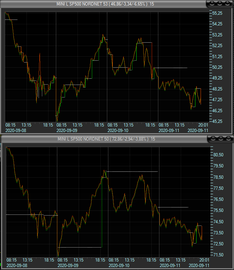Click the 76,50 price label on bottom chart
Image resolution: width=234 pixels, height=270 pixels.
coord(218,199)
